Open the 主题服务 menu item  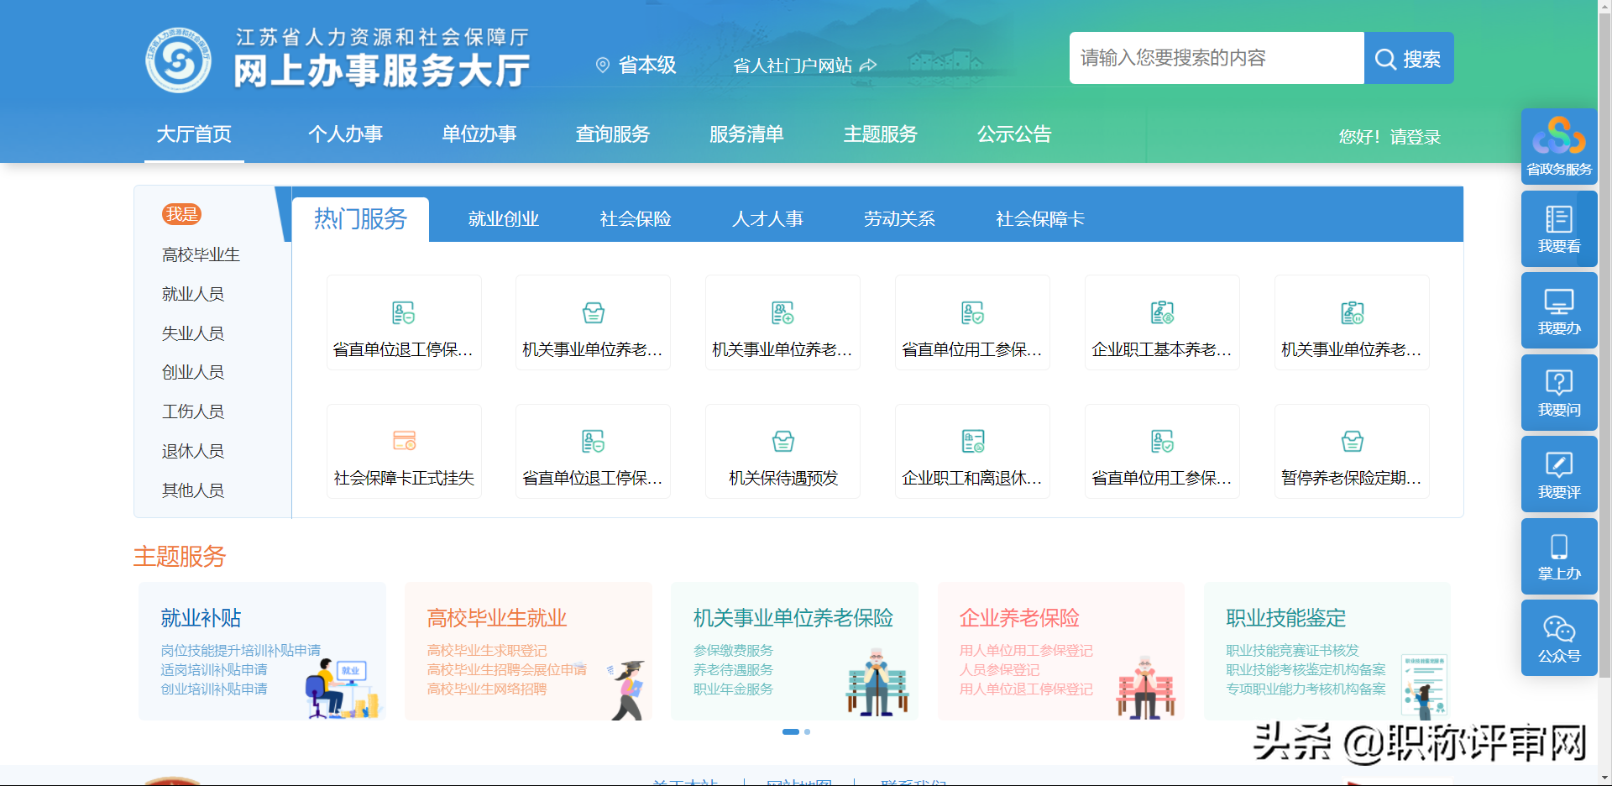880,134
